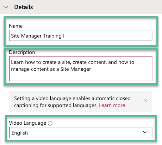
Task: Open the Learn more link
Action: click(x=112, y=105)
